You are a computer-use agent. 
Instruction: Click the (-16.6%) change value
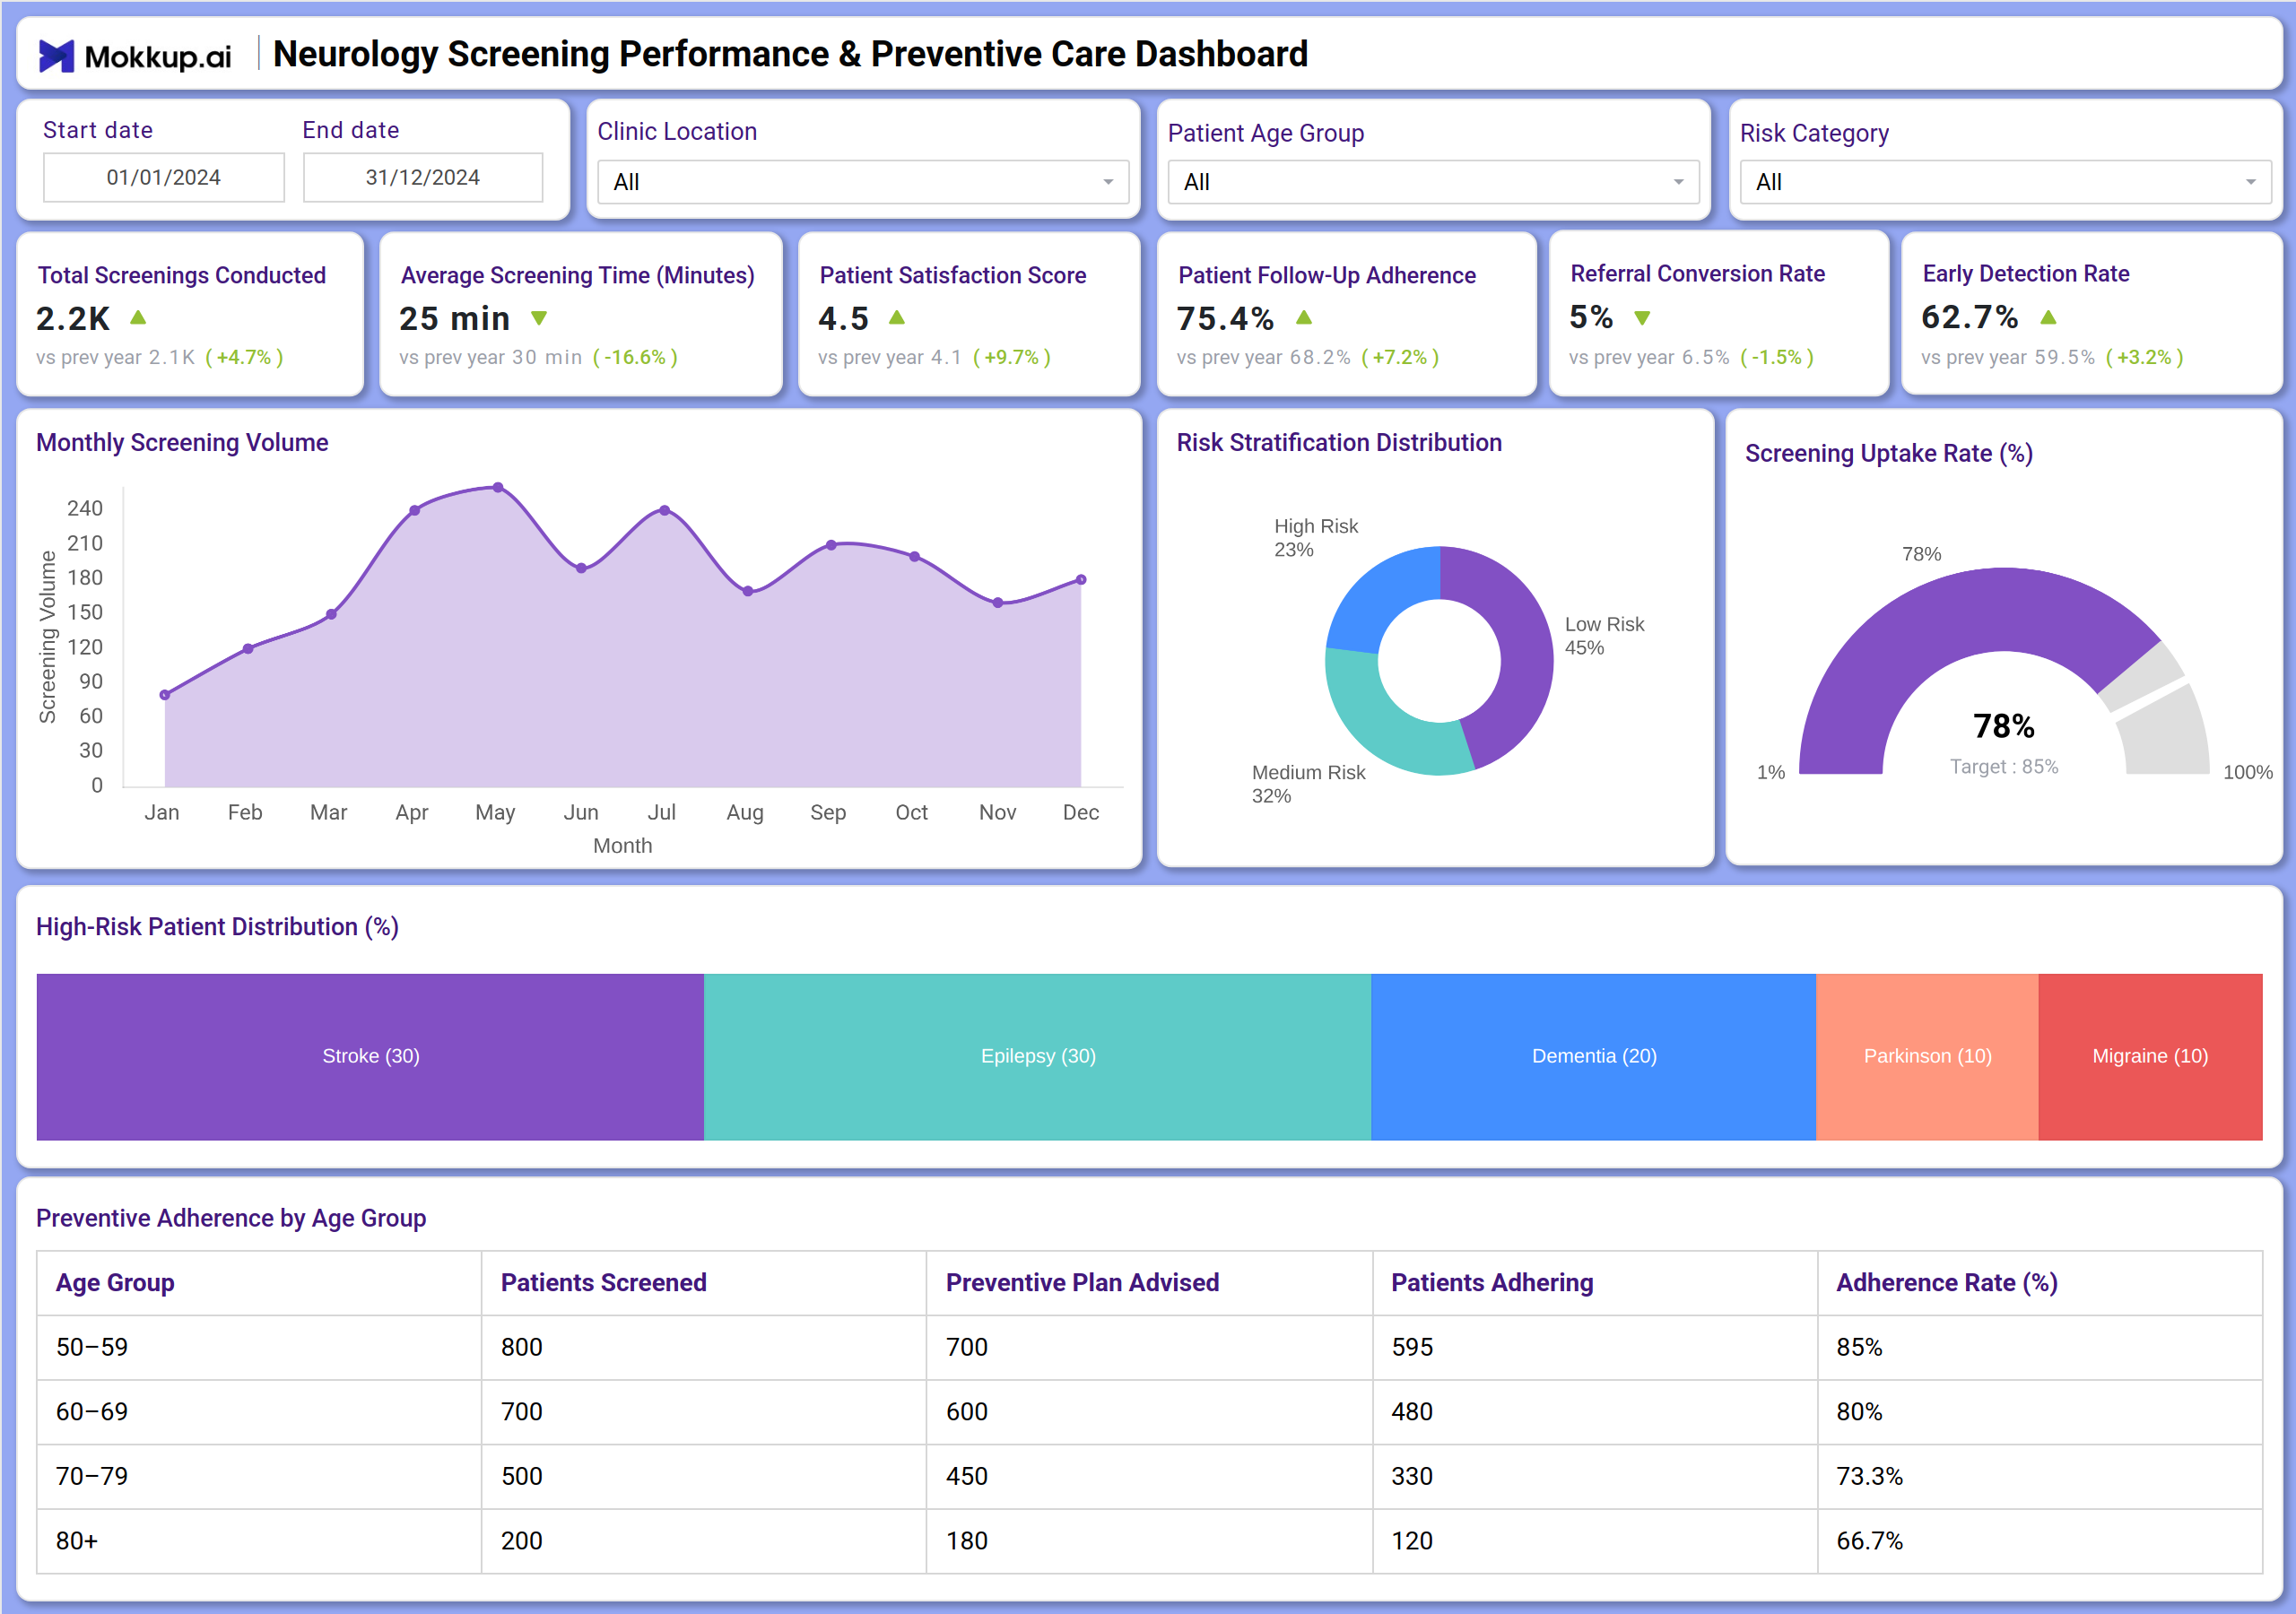point(635,357)
